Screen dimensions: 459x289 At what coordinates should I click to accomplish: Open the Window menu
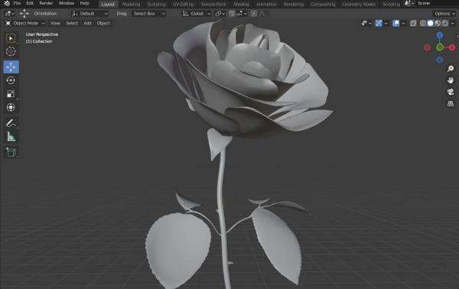click(x=66, y=4)
